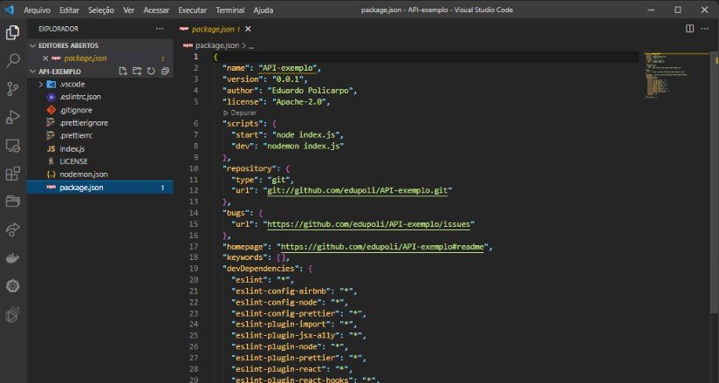Open the GitHub issues URL link

(x=369, y=224)
